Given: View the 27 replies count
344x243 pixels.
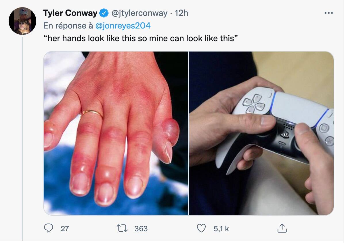Looking at the screenshot, I should click(x=65, y=229).
